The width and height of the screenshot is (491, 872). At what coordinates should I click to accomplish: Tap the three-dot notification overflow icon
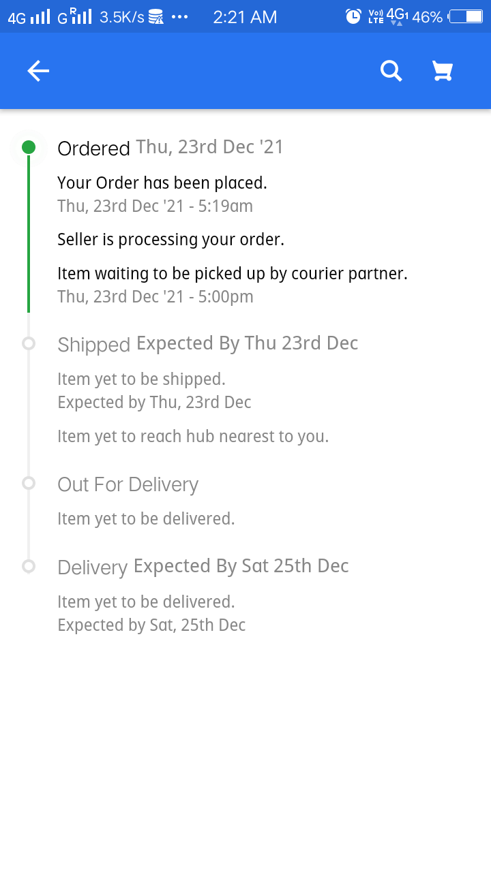point(179,17)
